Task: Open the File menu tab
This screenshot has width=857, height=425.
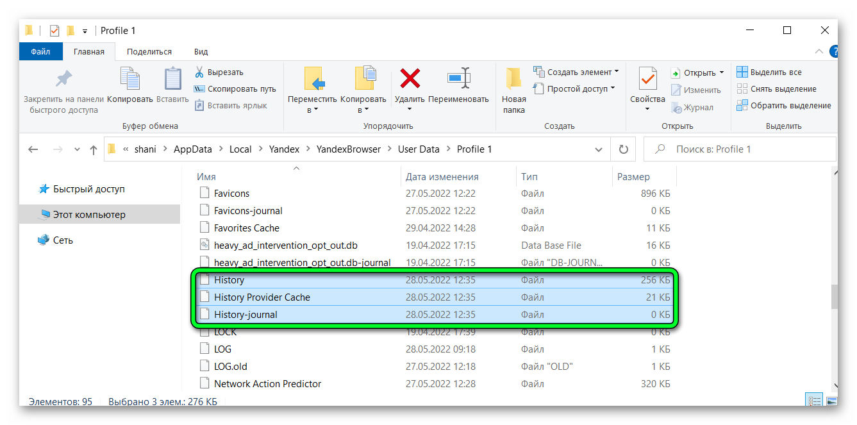Action: (40, 52)
